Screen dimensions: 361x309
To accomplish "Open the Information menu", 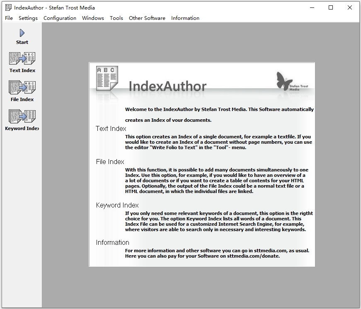I will pos(185,18).
